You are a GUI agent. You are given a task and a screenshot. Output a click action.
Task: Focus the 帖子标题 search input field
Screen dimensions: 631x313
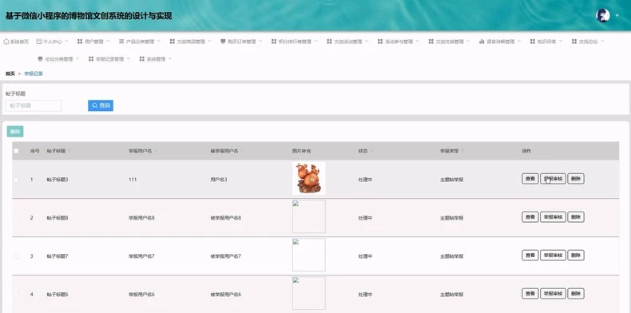[34, 105]
